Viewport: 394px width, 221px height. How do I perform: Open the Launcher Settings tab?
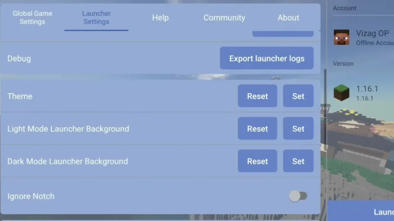coord(97,18)
